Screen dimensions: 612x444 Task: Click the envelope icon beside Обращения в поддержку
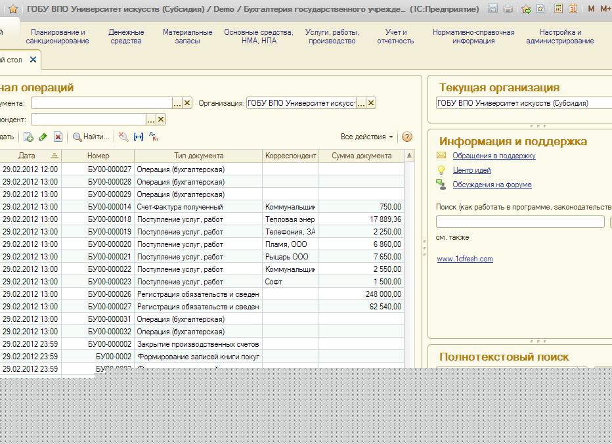441,156
